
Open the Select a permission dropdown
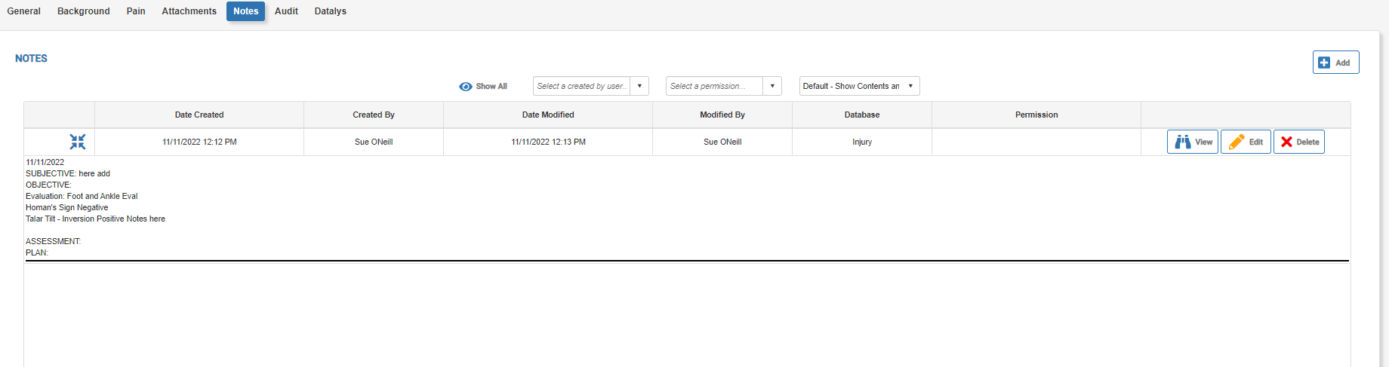coord(723,86)
